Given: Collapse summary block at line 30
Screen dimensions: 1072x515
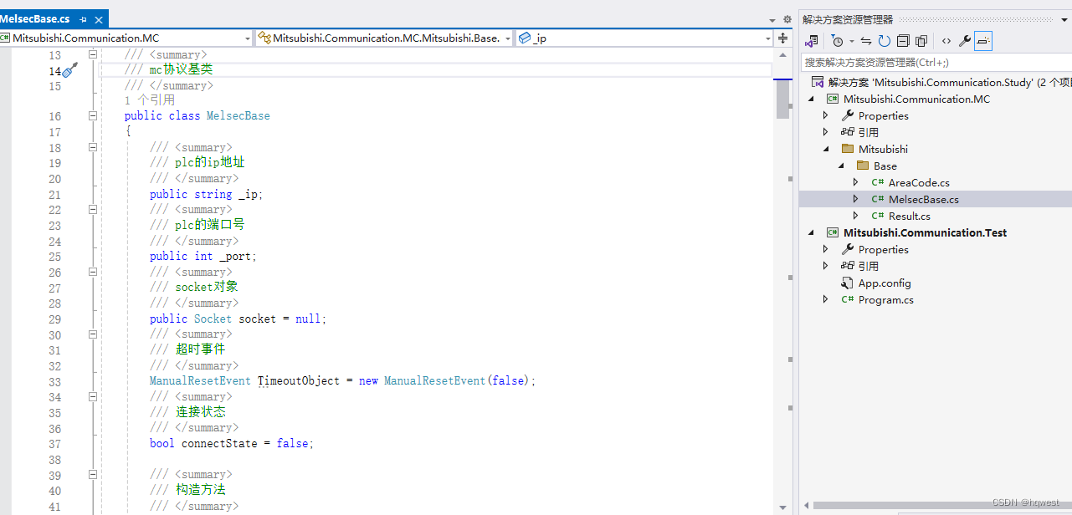Looking at the screenshot, I should [93, 334].
